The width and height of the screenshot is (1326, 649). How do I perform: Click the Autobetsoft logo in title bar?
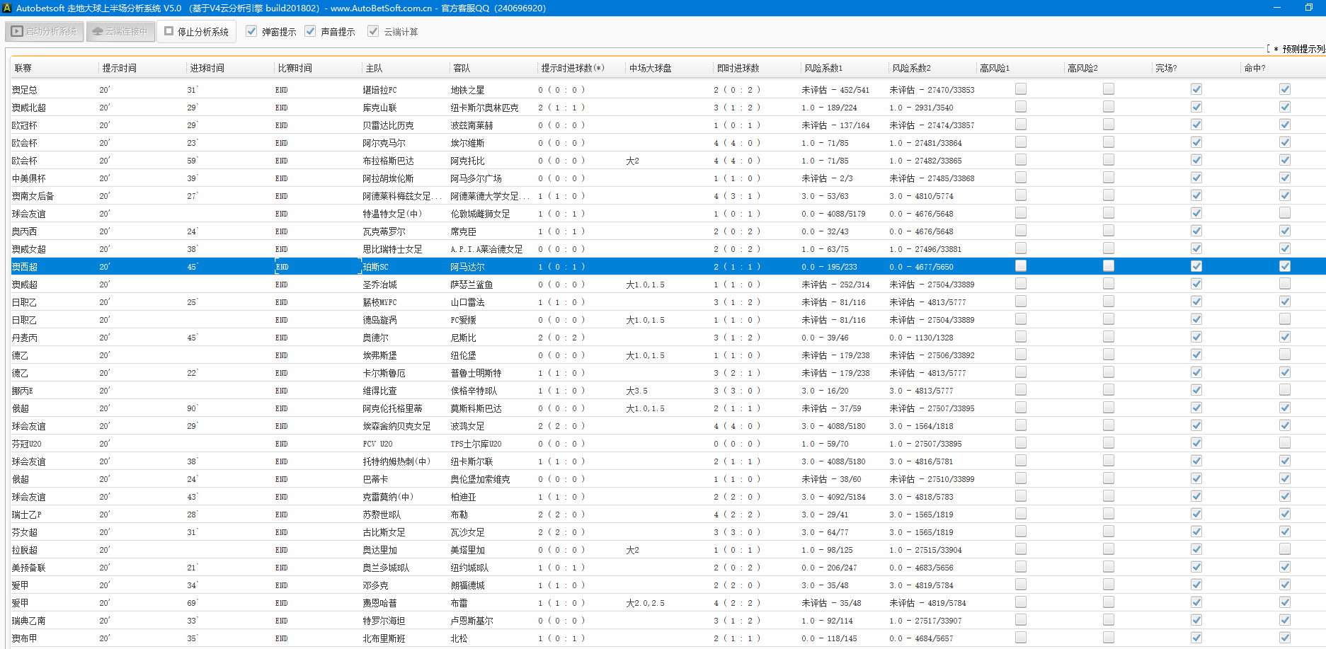point(7,8)
